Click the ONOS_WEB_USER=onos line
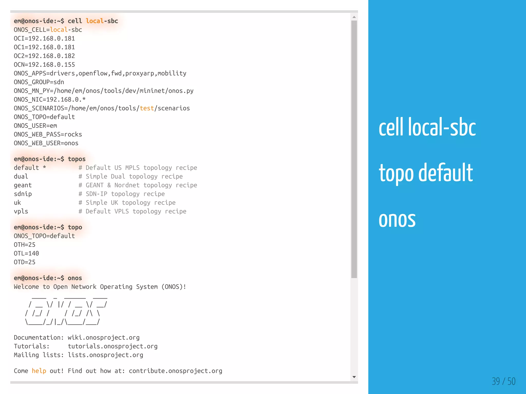The width and height of the screenshot is (526, 394). pos(46,143)
